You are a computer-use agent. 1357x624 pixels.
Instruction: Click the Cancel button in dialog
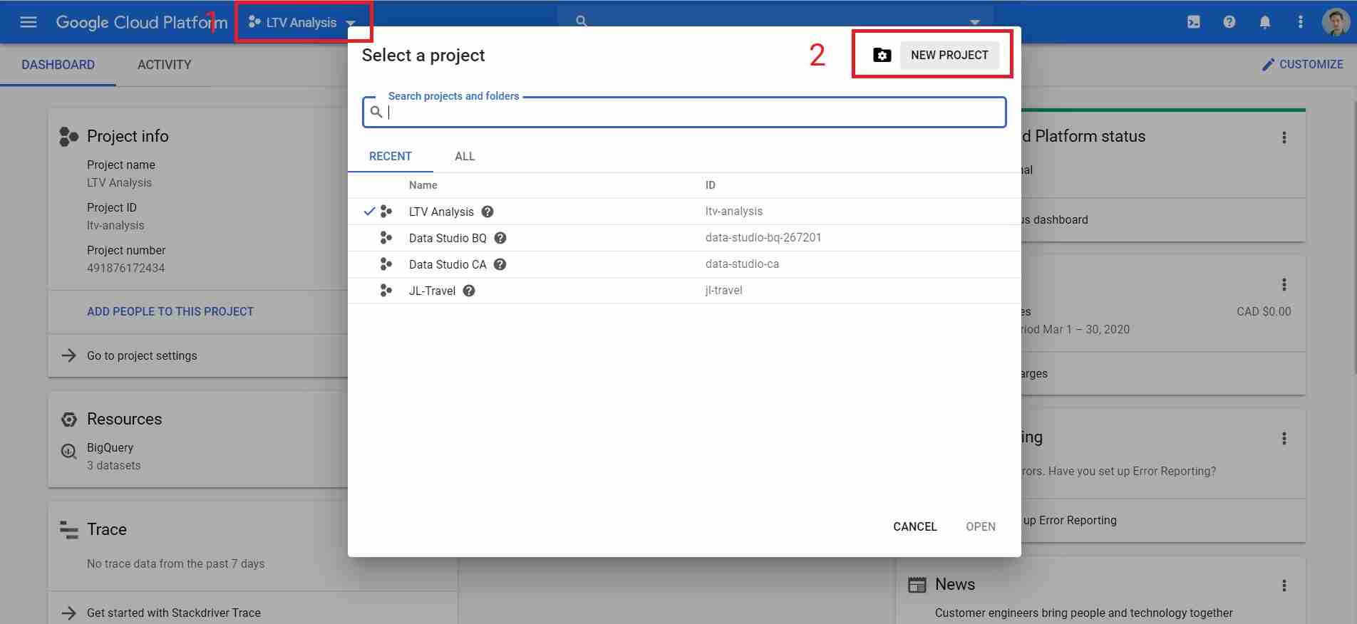(x=915, y=526)
